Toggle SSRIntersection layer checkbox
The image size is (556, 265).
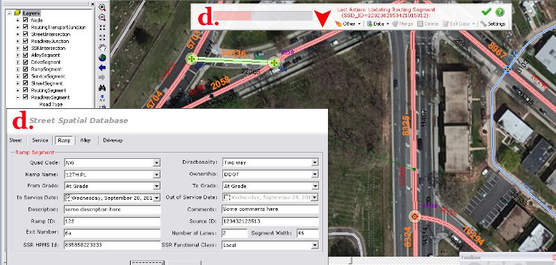25,48
